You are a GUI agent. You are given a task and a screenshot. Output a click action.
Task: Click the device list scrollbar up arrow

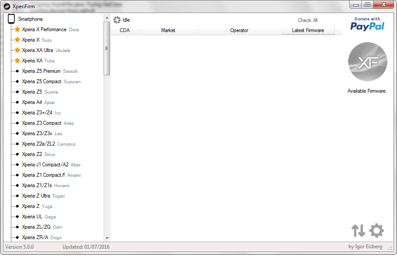click(107, 17)
